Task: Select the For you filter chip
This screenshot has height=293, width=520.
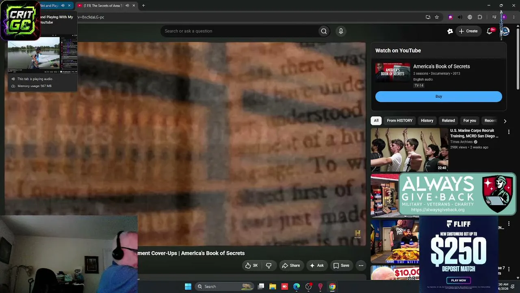Action: (x=470, y=120)
